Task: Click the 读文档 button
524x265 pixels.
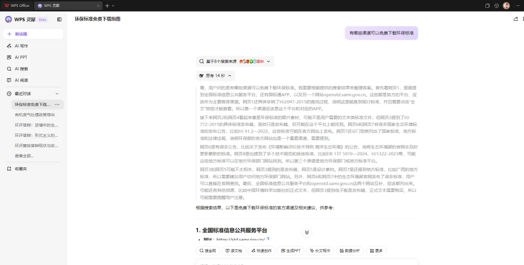Action: [x=233, y=250]
